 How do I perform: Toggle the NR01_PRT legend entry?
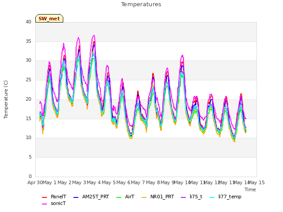158,197
